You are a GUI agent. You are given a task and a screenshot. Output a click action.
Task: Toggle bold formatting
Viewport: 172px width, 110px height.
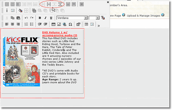coord(40,18)
